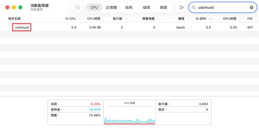Click the CPU time value 3:40.98
The image size is (259, 129).
pyautogui.click(x=95, y=27)
